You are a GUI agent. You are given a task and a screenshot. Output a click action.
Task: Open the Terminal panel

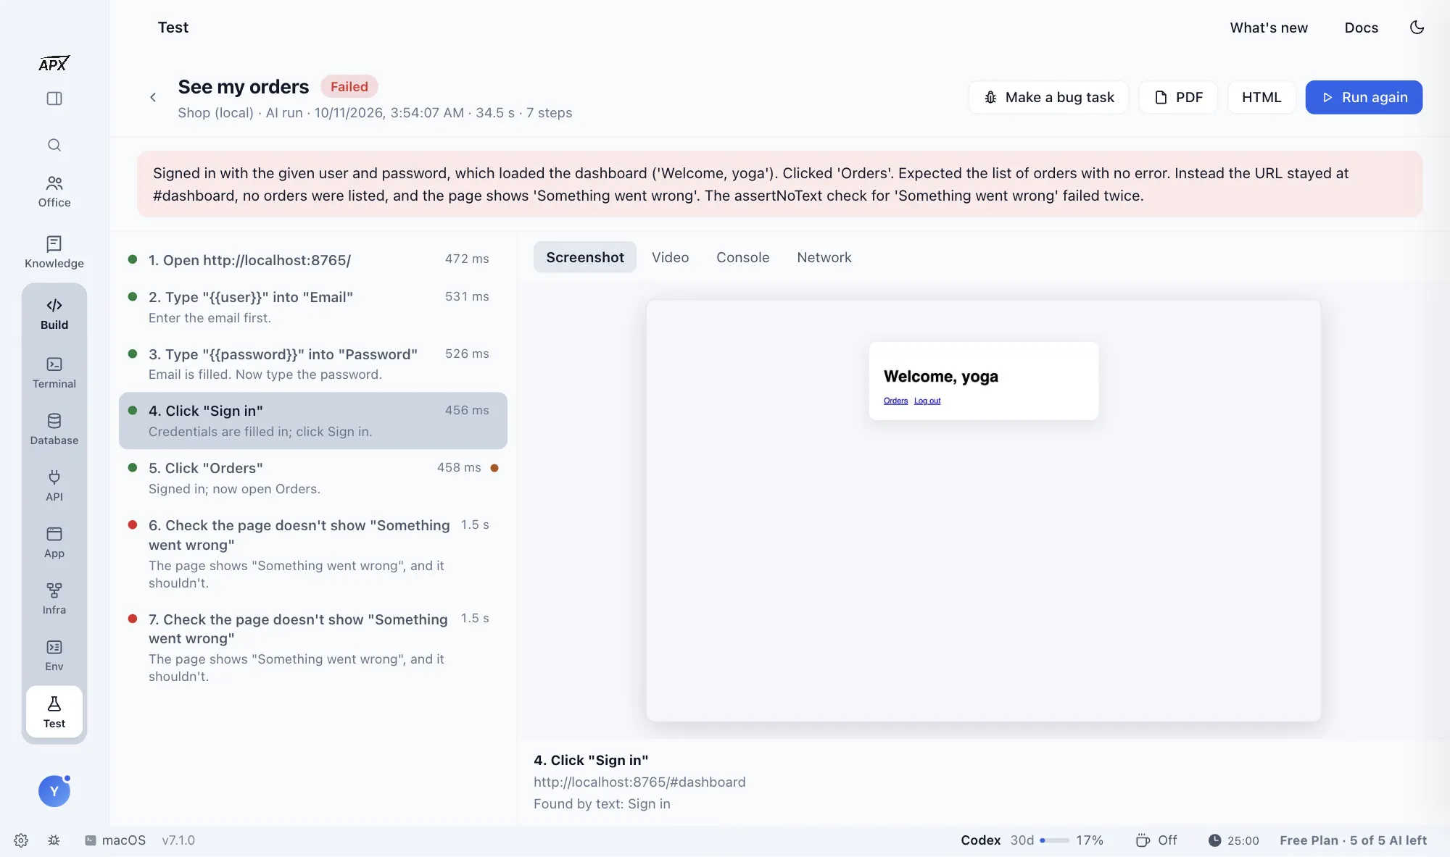pyautogui.click(x=54, y=373)
